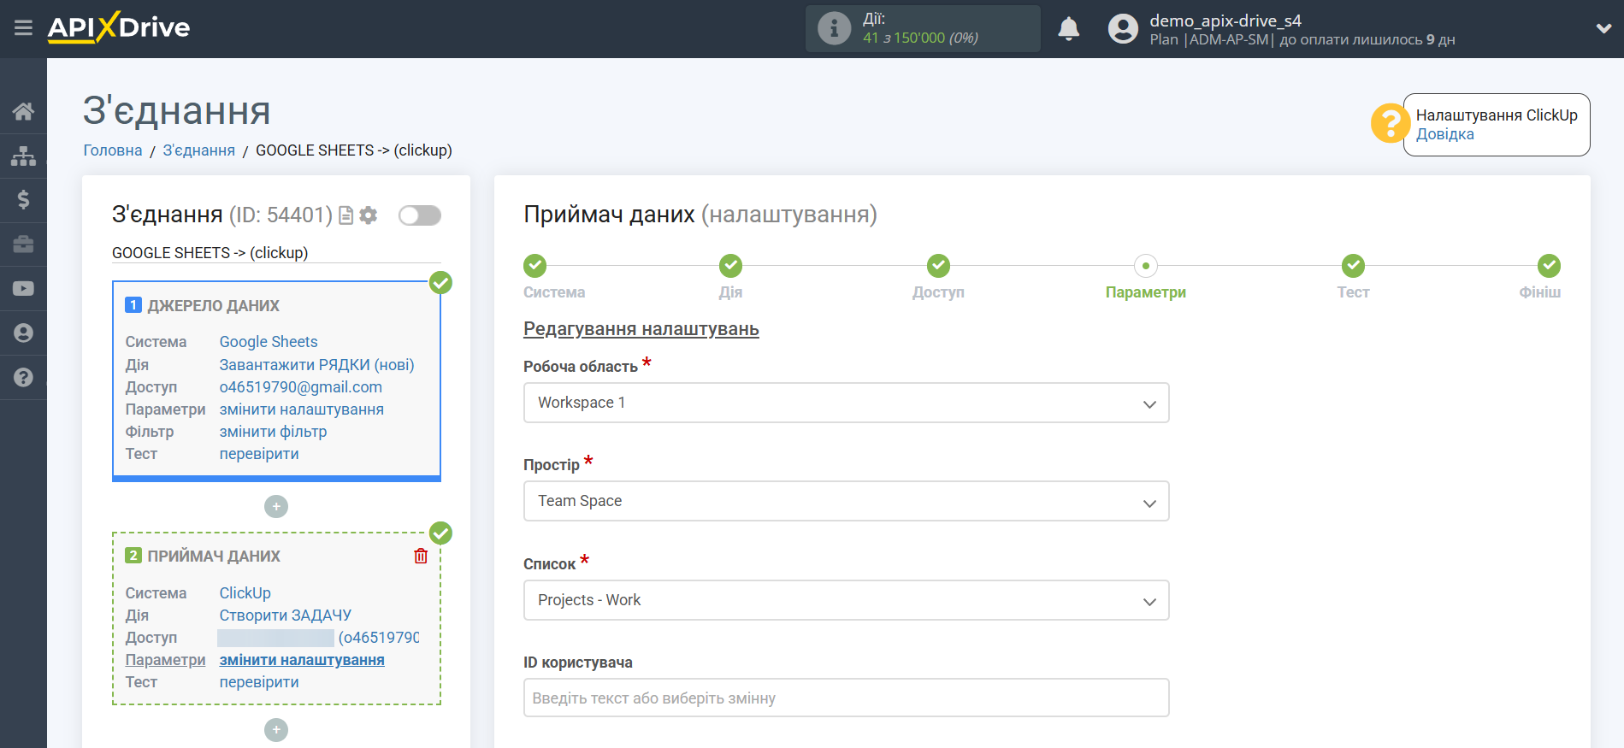
Task: Click the ClickUp system link
Action: tap(245, 593)
